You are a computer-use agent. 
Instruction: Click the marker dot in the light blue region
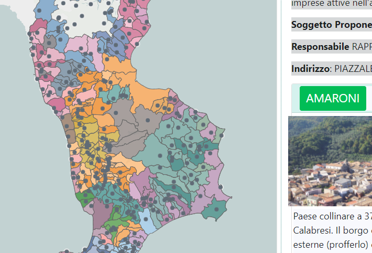[x=146, y=219]
